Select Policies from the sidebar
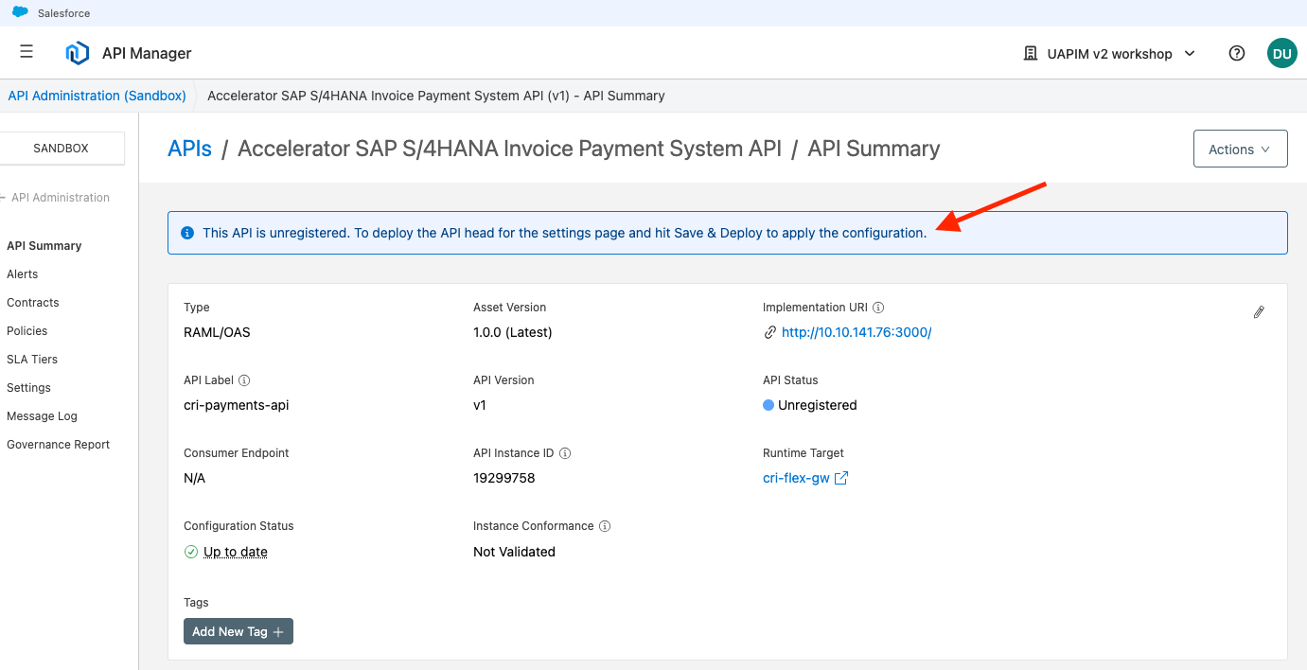 coord(27,331)
